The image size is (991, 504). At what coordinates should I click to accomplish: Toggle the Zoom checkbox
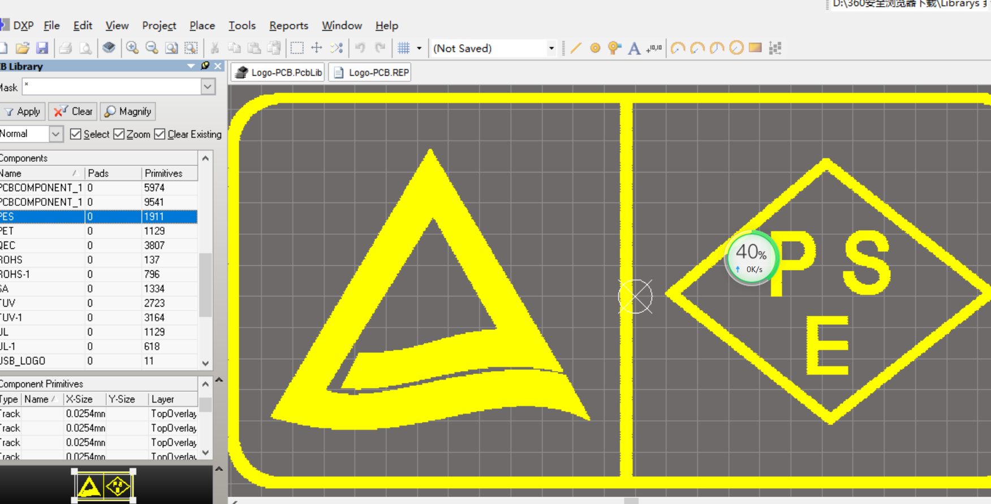pos(119,134)
